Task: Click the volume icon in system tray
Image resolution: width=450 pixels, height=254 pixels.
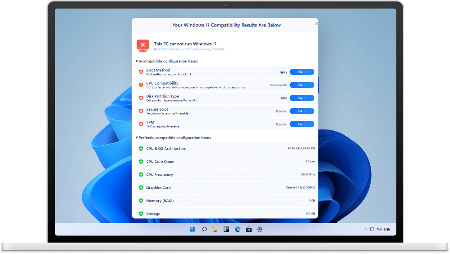Action: click(379, 229)
